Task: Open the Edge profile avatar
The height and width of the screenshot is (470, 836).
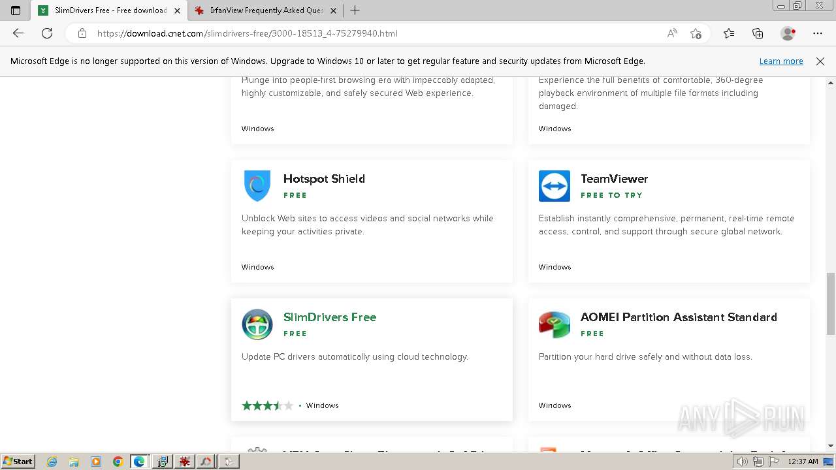Action: click(788, 33)
